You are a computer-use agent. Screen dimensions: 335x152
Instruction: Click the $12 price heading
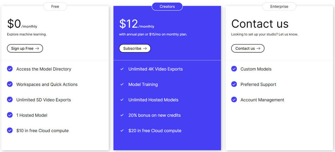coord(128,23)
